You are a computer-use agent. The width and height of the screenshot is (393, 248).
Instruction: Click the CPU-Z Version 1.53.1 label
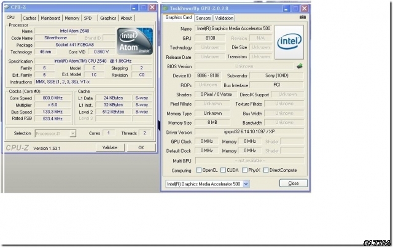coord(47,149)
